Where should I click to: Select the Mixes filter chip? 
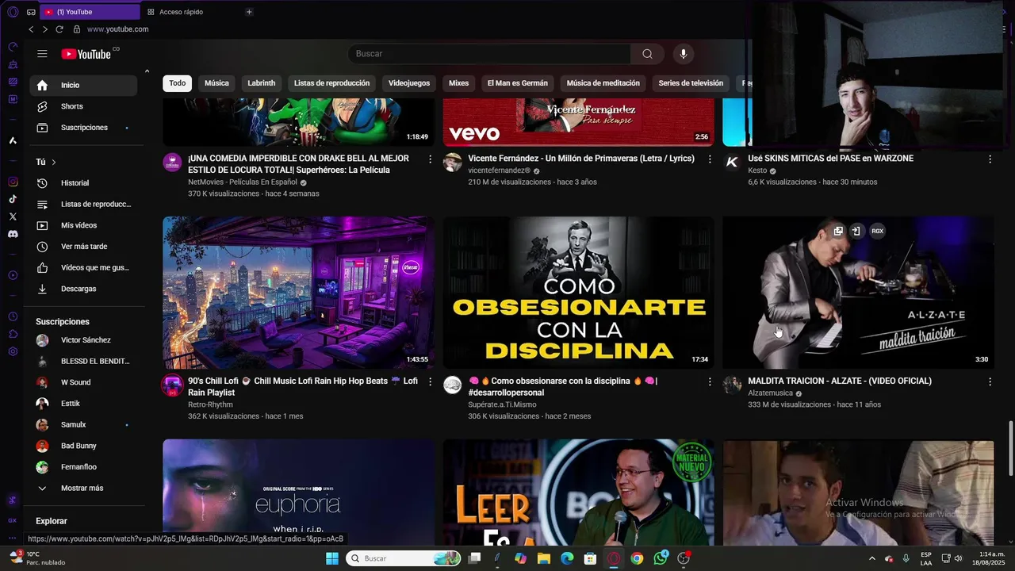click(x=458, y=83)
